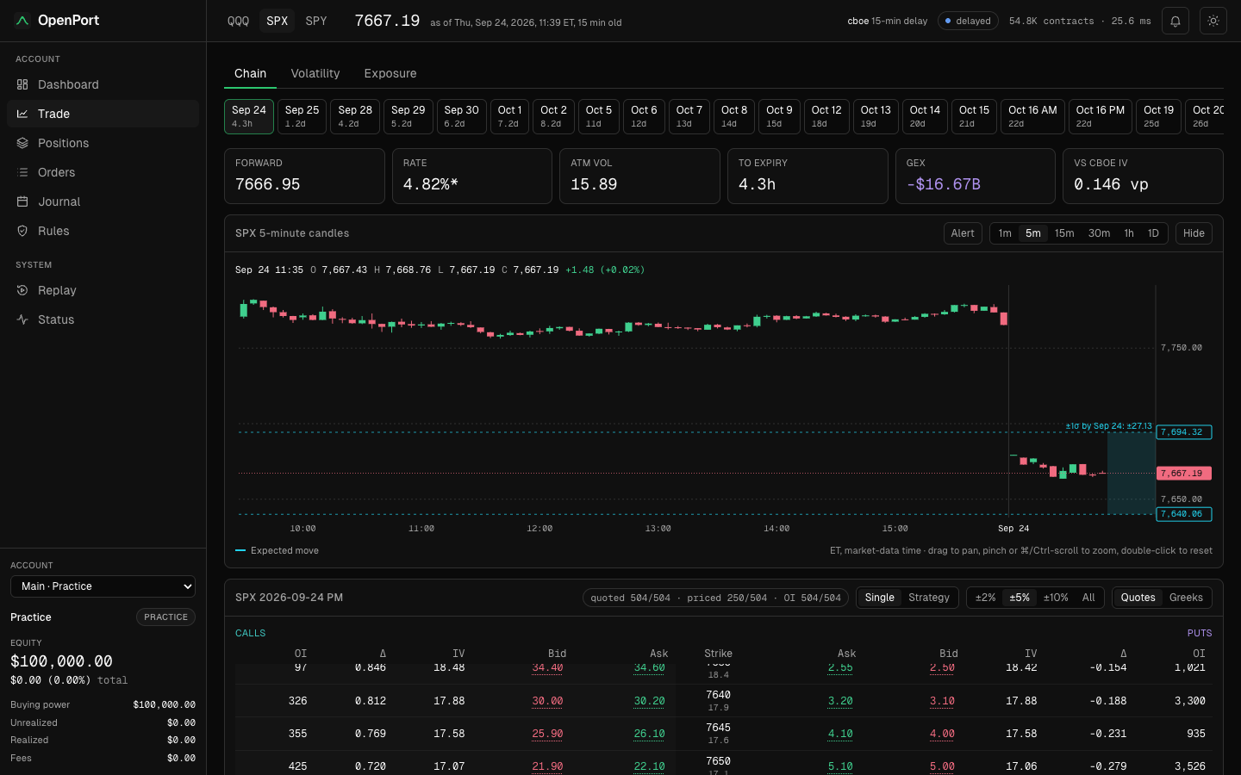1241x775 pixels.
Task: Open Dashboard via its grid icon
Action: 22,84
